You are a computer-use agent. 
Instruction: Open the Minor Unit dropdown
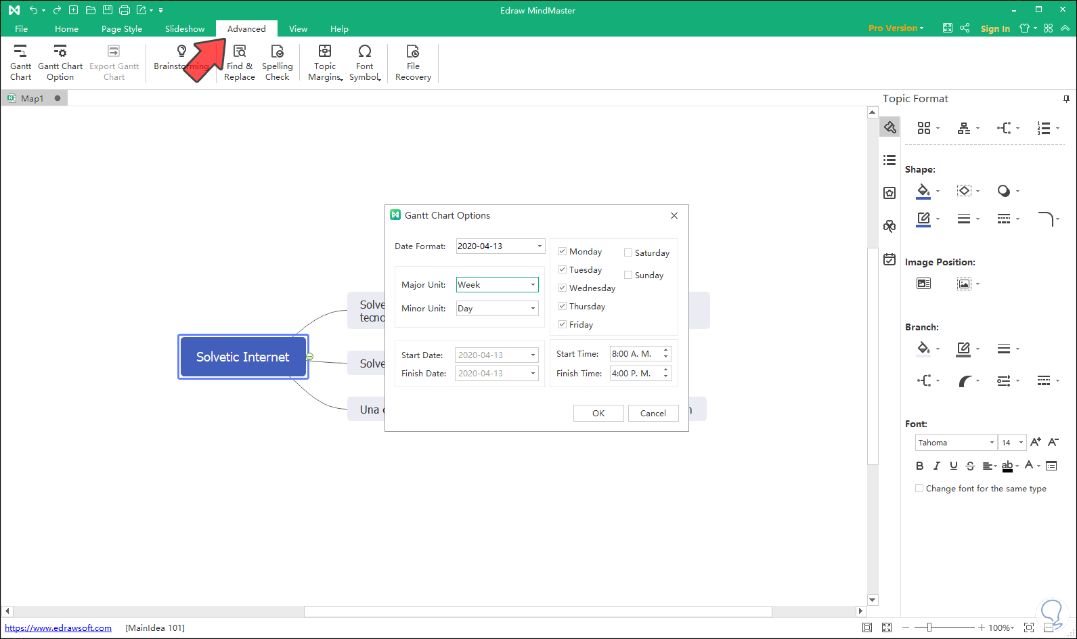click(498, 308)
